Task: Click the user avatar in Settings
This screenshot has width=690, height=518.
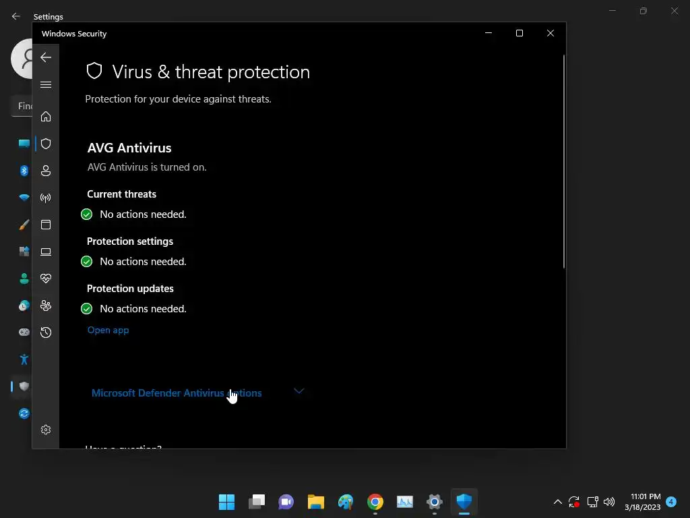Action: (22, 59)
